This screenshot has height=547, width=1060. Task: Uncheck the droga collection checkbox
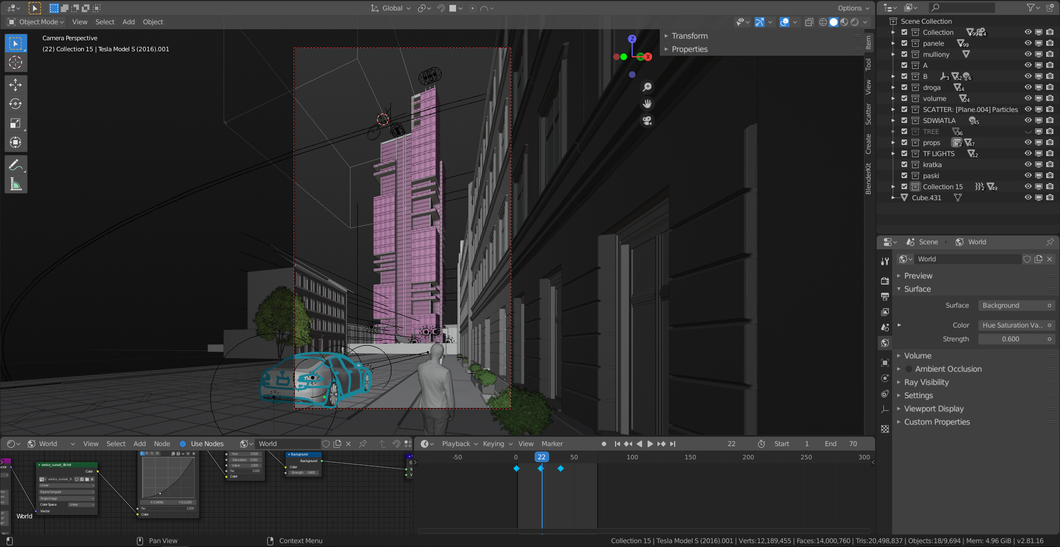pos(904,87)
